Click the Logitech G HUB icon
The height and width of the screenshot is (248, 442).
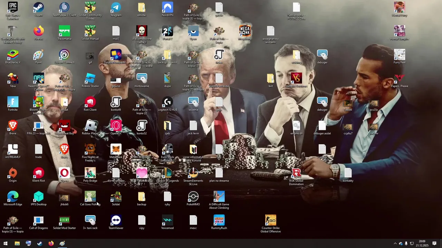click(x=167, y=104)
